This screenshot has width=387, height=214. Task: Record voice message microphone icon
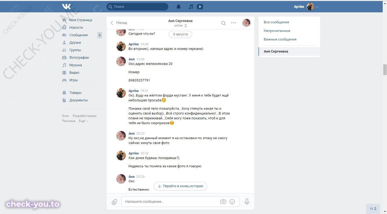(247, 202)
